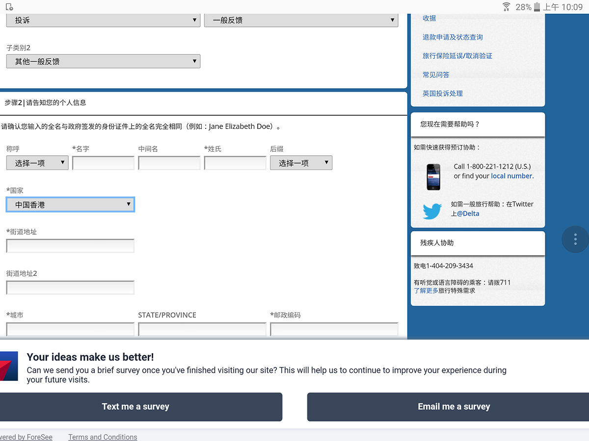Focus the 姓氏 last name field
The image size is (589, 441).
[x=235, y=163]
